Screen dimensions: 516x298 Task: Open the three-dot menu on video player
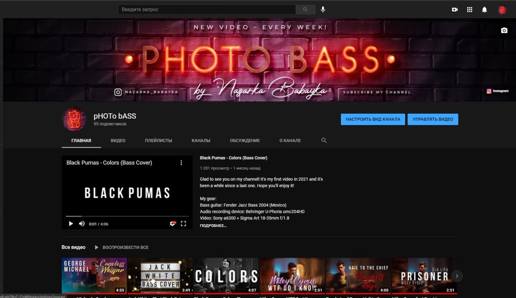pyautogui.click(x=181, y=163)
